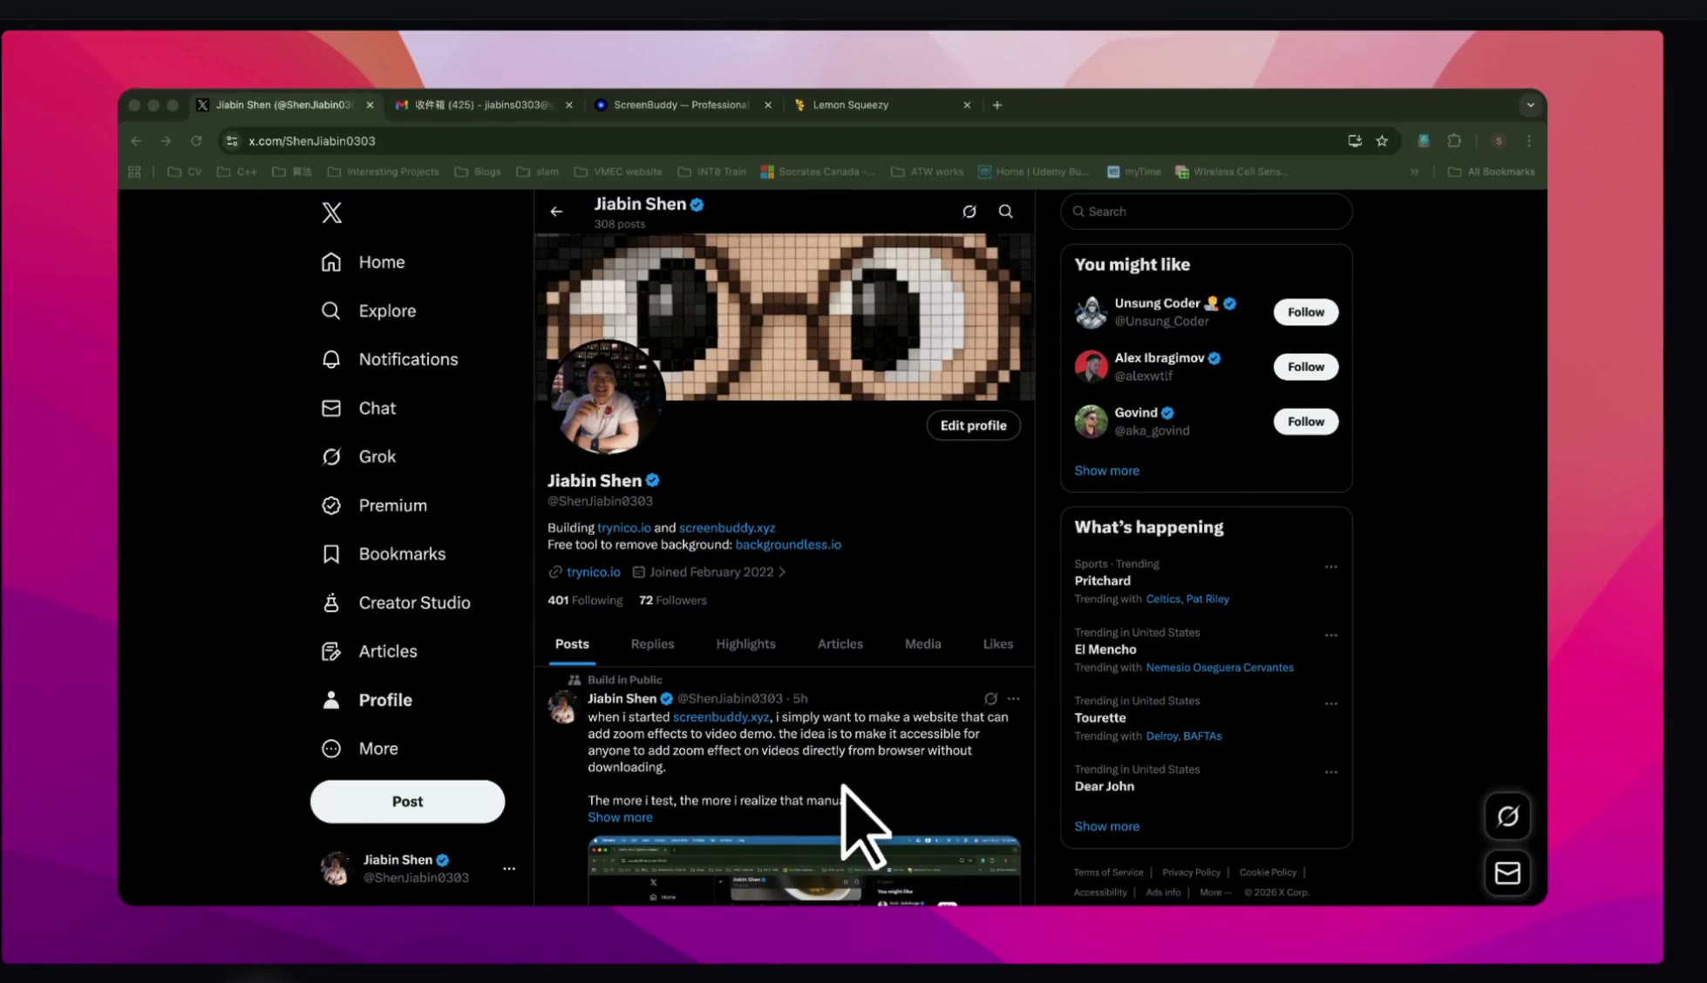The image size is (1707, 983).
Task: Open Articles from the sidebar
Action: point(369,652)
